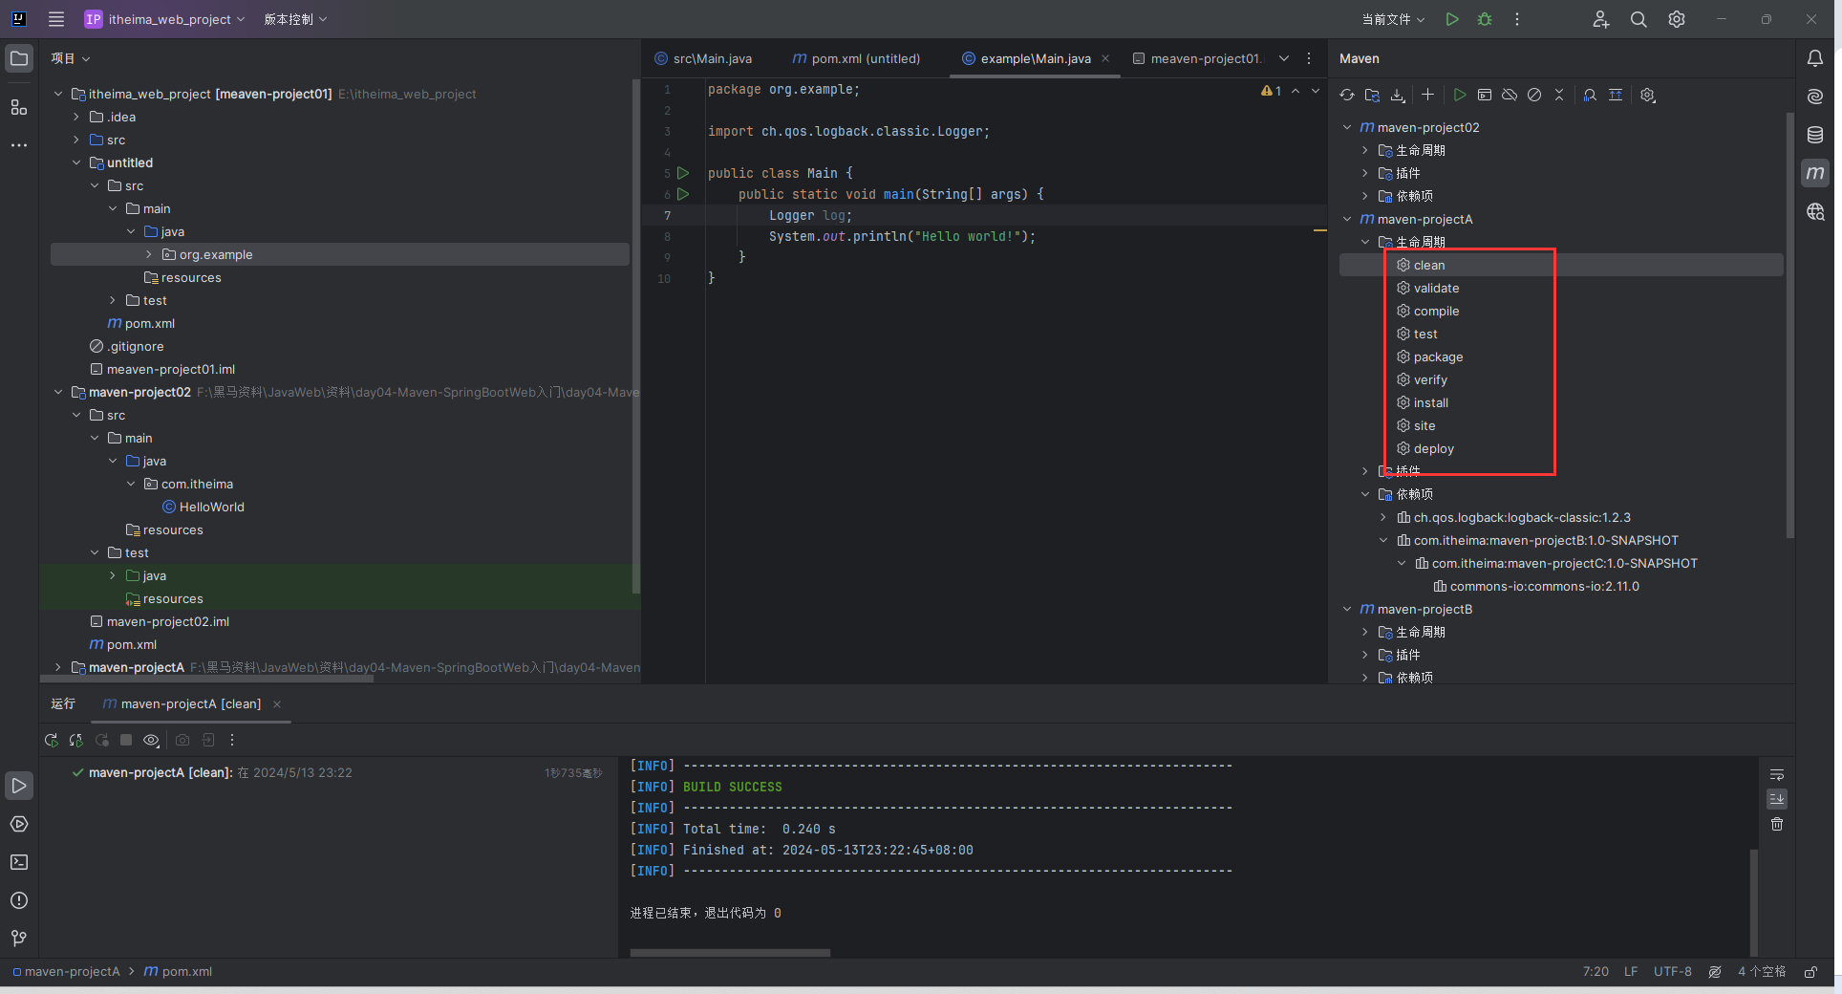
Task: Click show dependencies diagram icon in Maven toolbar
Action: click(1616, 95)
